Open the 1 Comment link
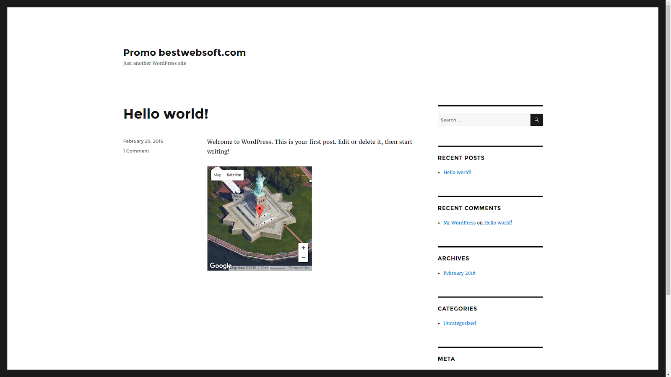This screenshot has height=377, width=671. (x=136, y=151)
